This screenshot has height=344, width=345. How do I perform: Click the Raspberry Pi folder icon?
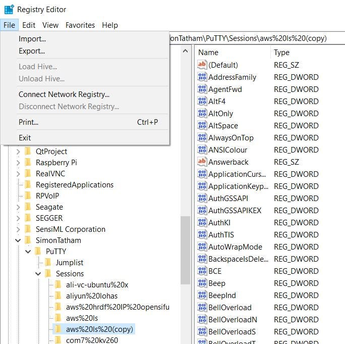[28, 162]
